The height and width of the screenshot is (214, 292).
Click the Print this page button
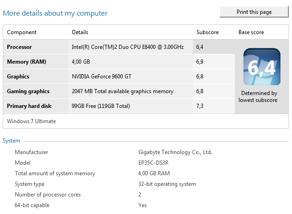(x=254, y=12)
